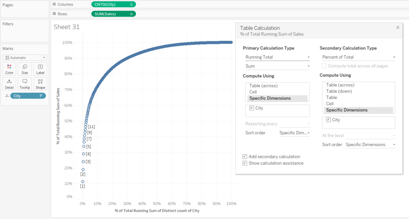Select Table (across) in primary Compute Using
The width and height of the screenshot is (409, 219).
point(263,85)
